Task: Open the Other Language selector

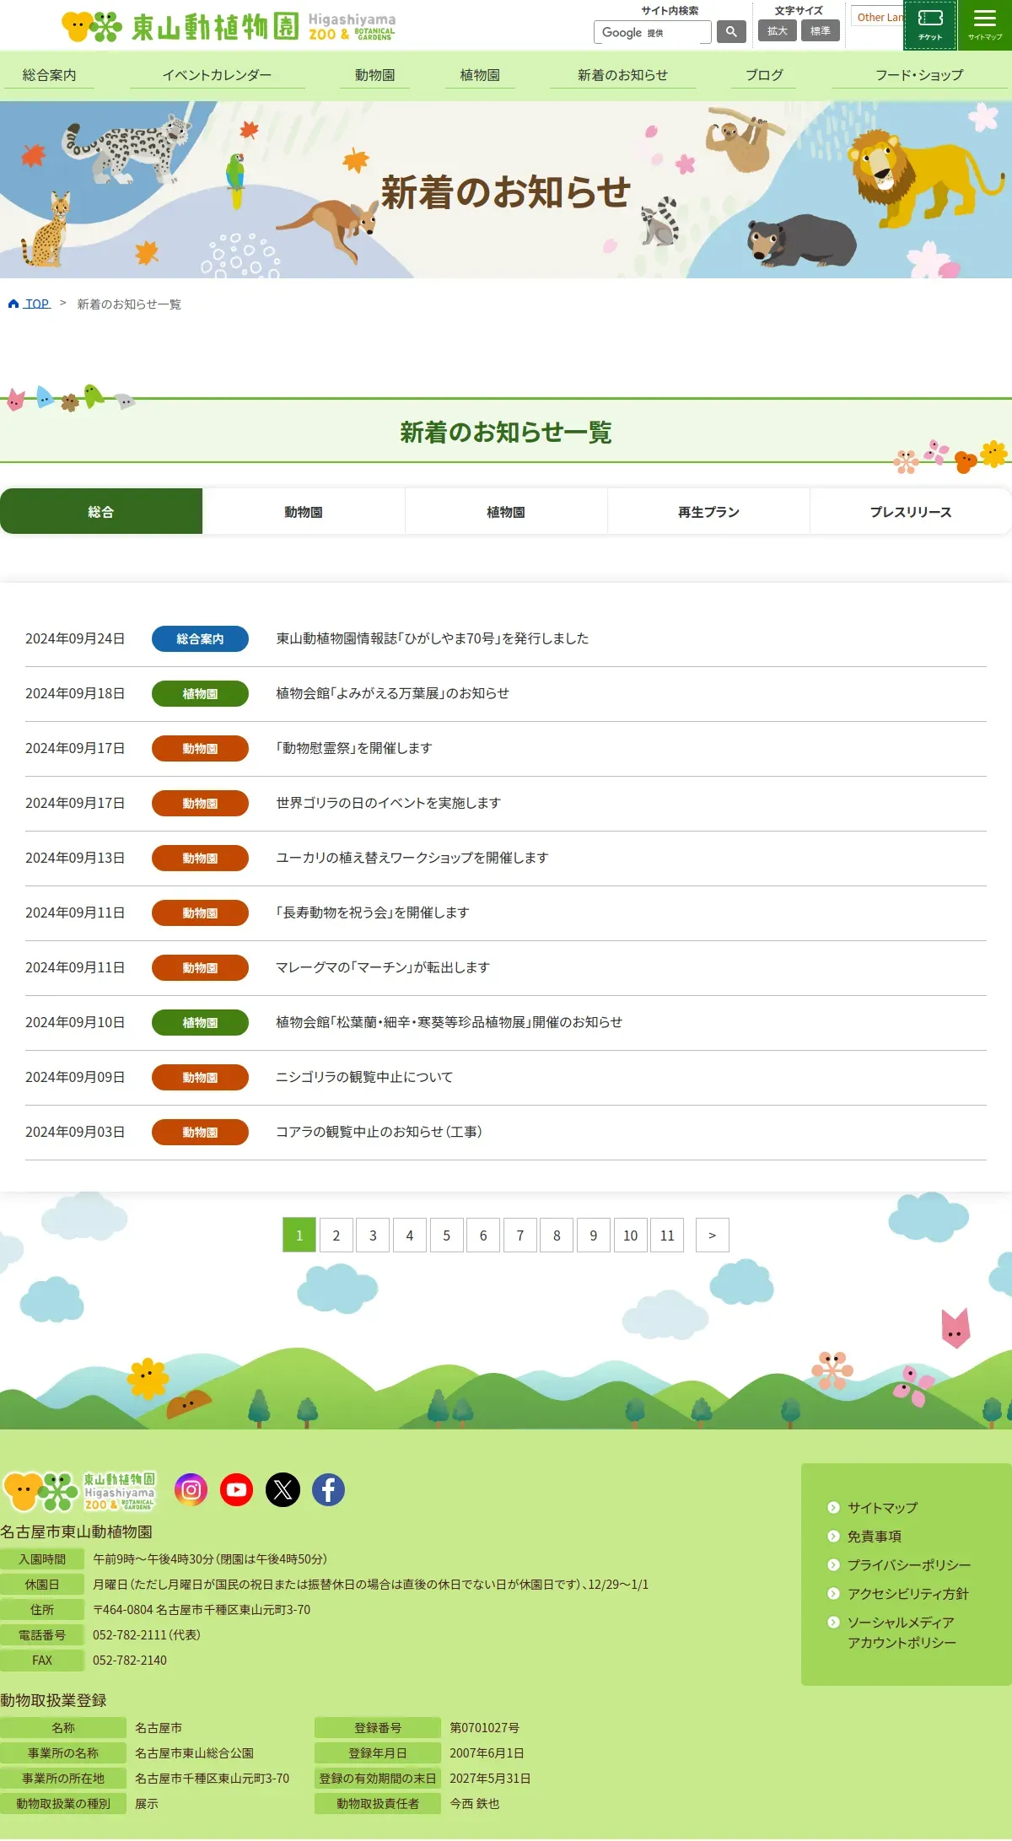Action: 878,17
